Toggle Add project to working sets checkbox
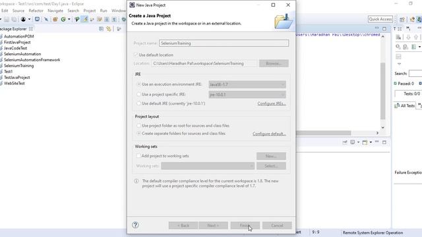This screenshot has height=237, width=422. point(138,155)
